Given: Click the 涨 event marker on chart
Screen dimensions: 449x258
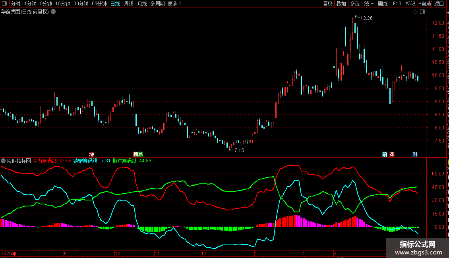Looking at the screenshot, I should tap(392, 154).
